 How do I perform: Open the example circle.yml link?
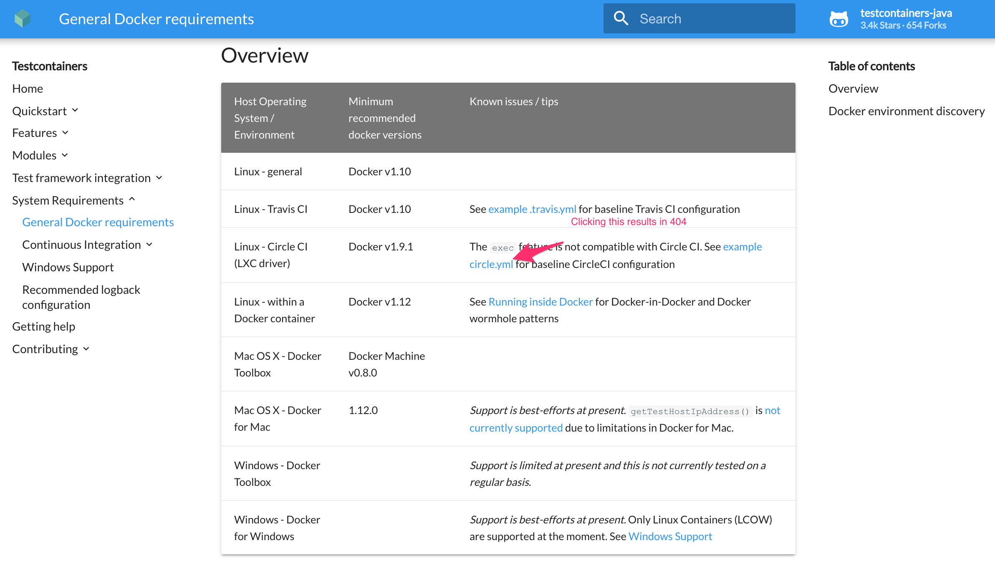(491, 264)
